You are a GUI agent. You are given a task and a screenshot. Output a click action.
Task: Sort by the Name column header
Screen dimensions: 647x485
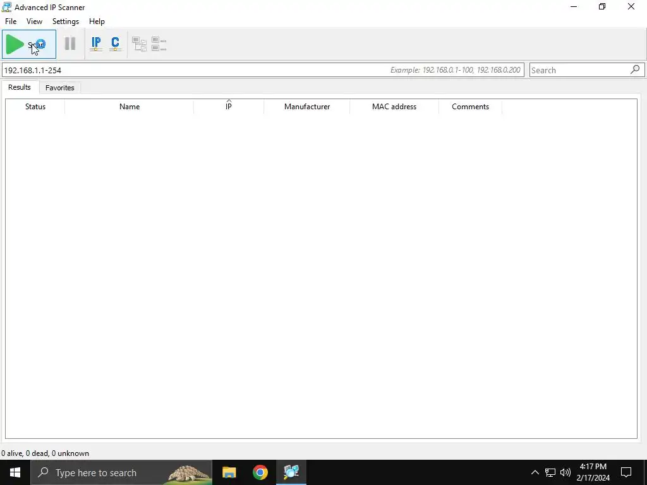(130, 106)
